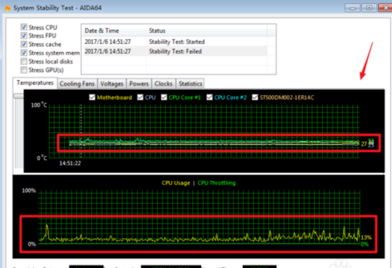The image size is (392, 268).
Task: Select the Powers tab
Action: click(139, 84)
